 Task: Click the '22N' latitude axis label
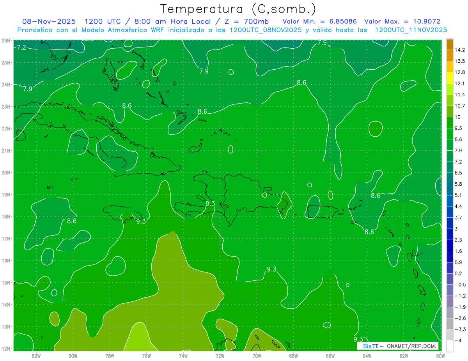(5, 129)
